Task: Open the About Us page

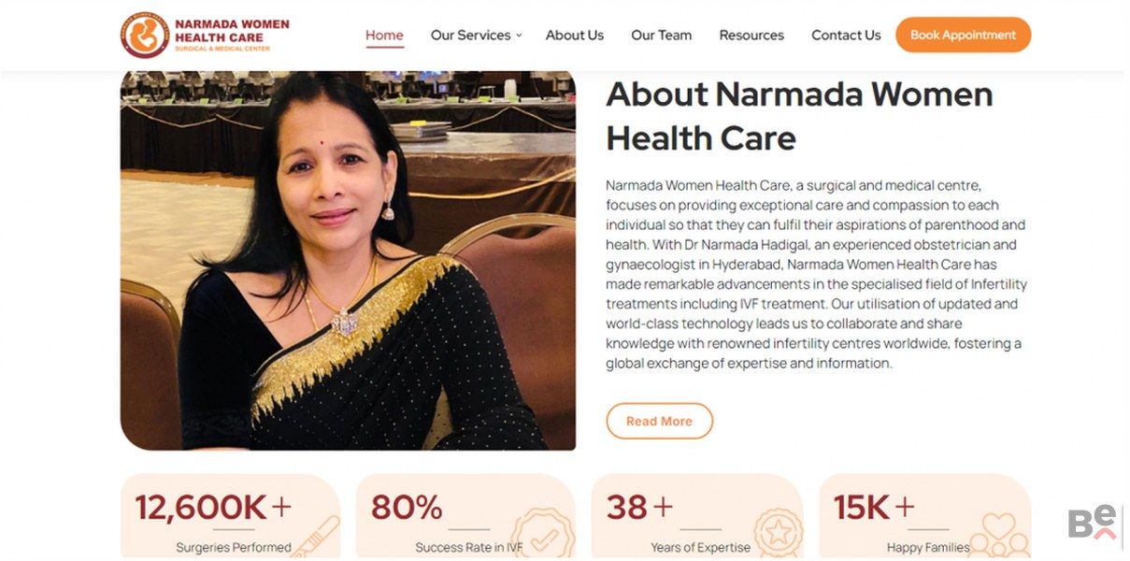Action: [575, 36]
